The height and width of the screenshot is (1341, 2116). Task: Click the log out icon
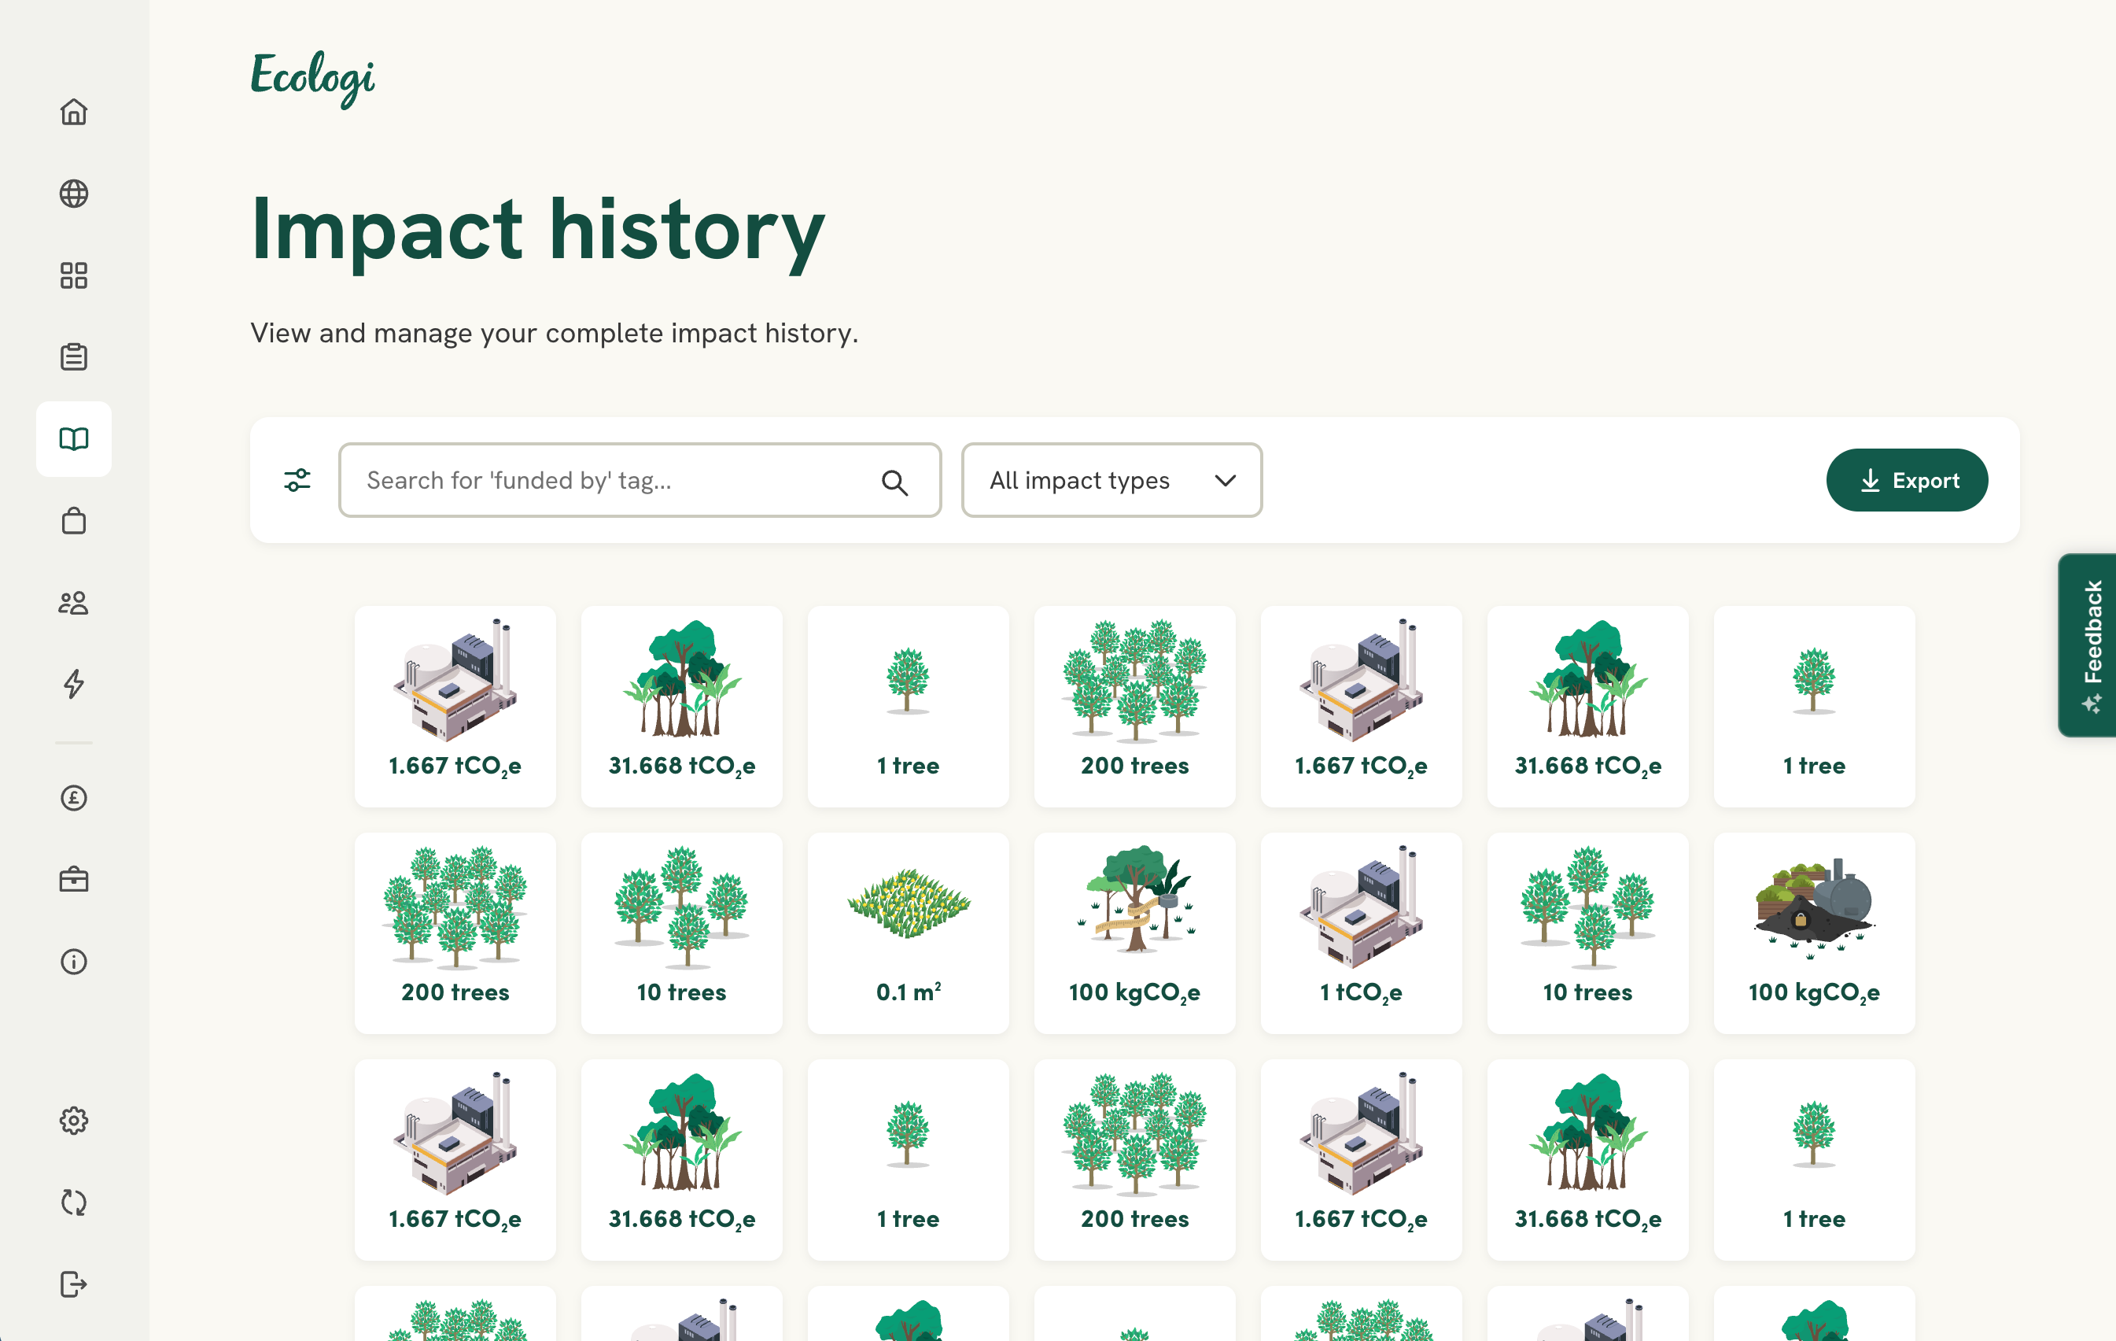pos(74,1284)
